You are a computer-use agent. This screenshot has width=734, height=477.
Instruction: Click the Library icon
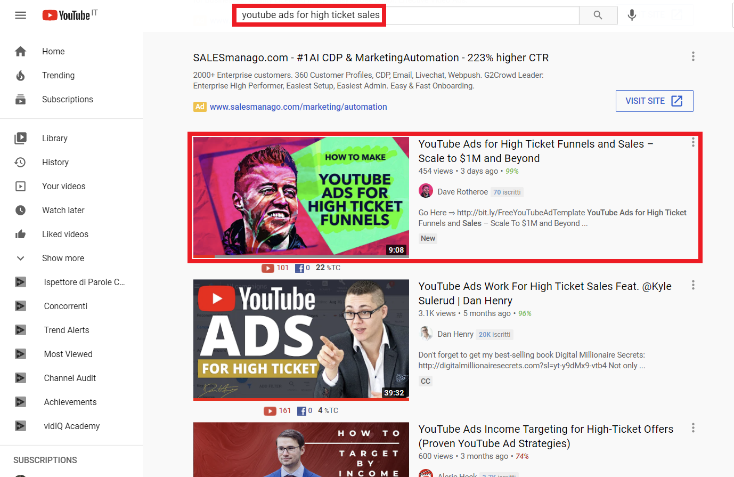pos(21,138)
